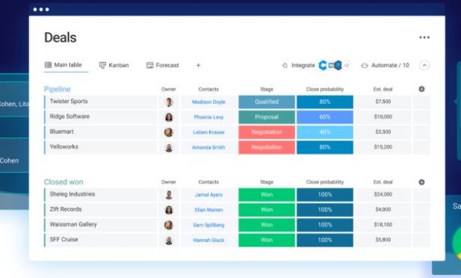Collapse the Pipeline group title
Screen dimensions: 461x278
click(x=57, y=89)
